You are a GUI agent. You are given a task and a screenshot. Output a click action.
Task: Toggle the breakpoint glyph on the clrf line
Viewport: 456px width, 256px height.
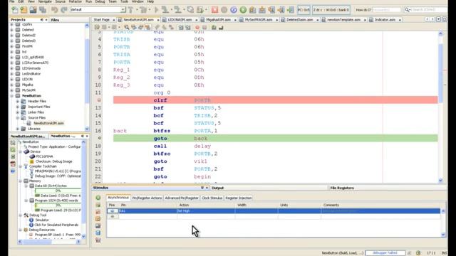(99, 100)
